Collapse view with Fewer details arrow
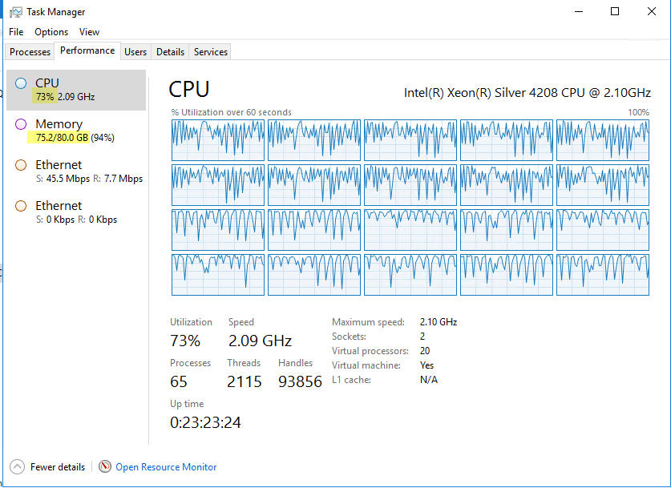Image resolution: width=671 pixels, height=488 pixels. pyautogui.click(x=17, y=466)
